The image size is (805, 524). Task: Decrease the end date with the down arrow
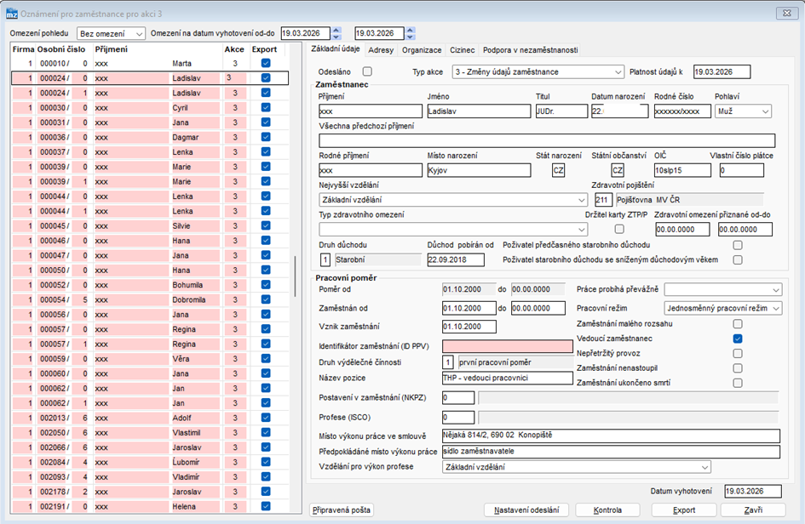411,37
